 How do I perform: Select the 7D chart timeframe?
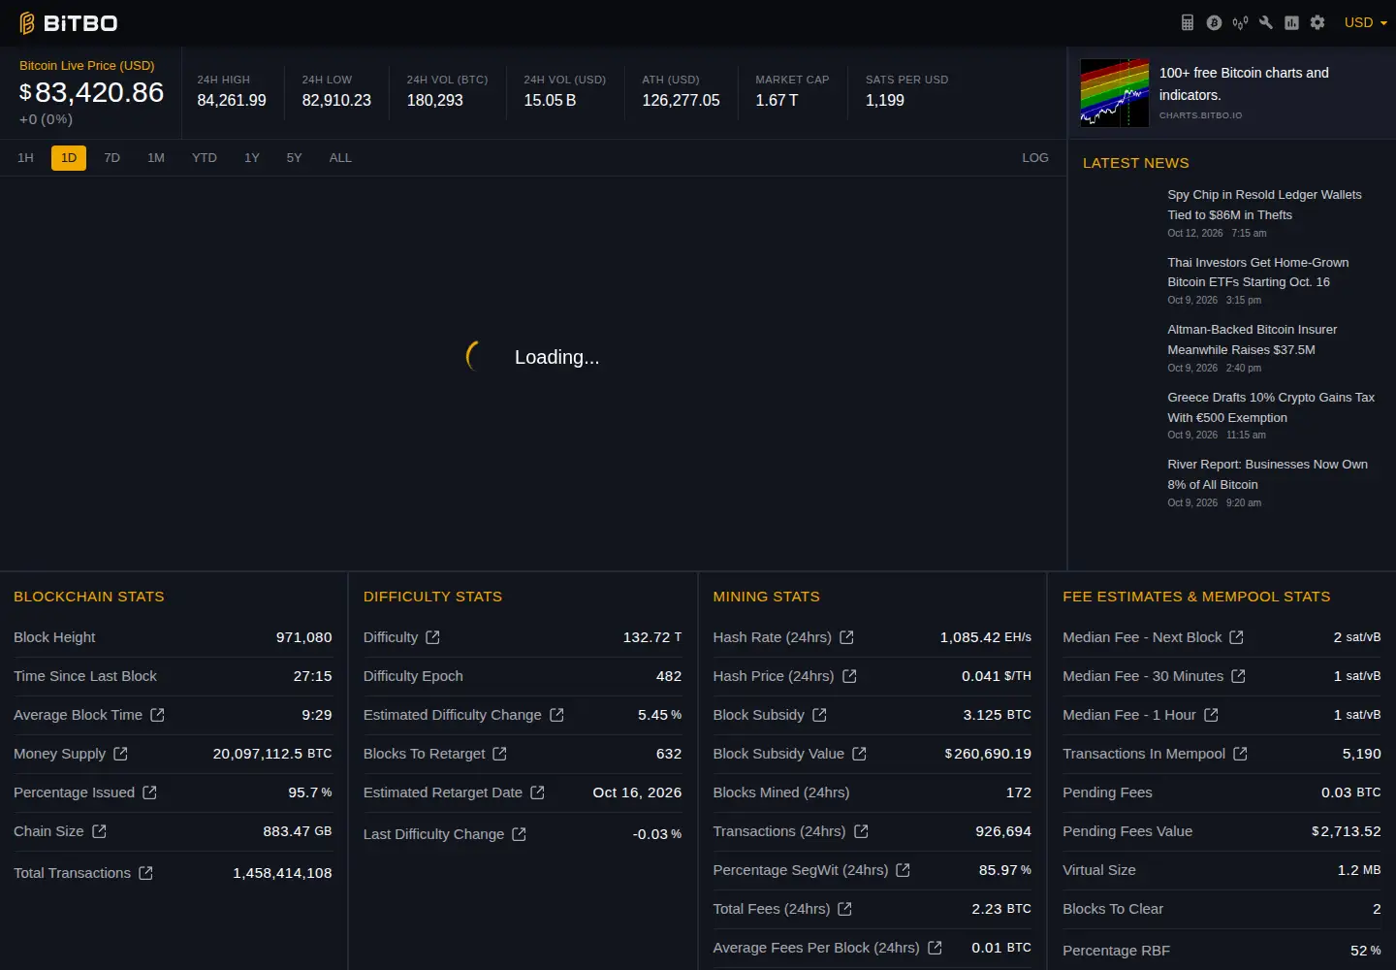[112, 157]
